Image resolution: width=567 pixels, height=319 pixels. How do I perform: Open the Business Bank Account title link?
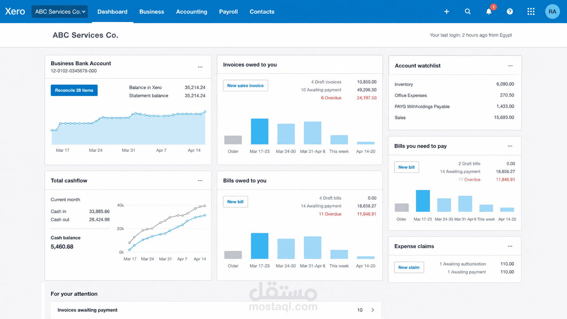[x=81, y=63]
